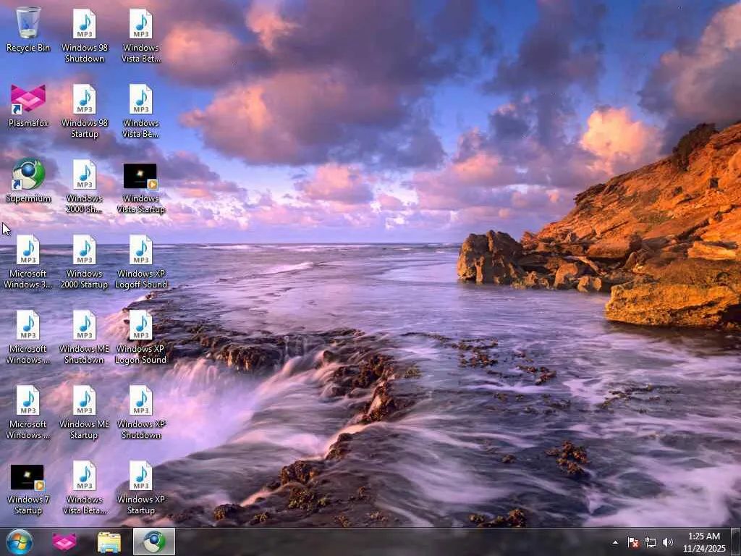Select the Windows XP Shutdown MP3 file
Viewport: 741px width, 556px height.
point(141,412)
